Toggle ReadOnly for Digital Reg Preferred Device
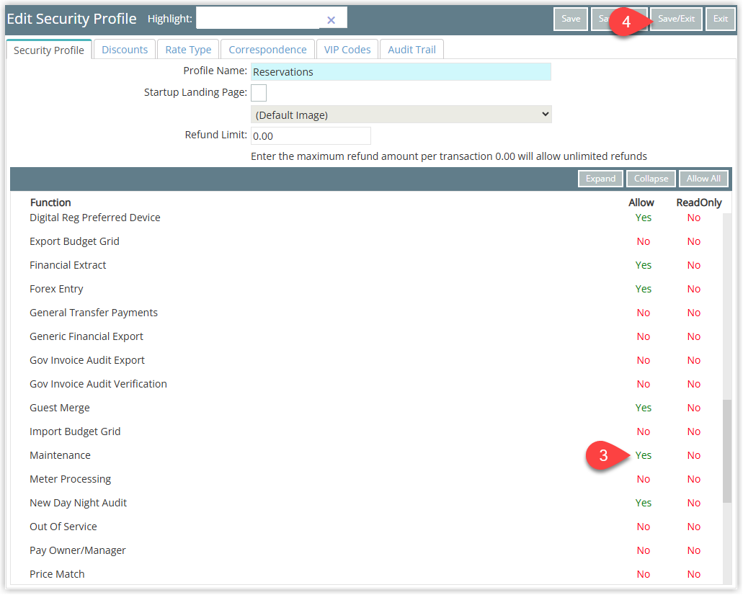This screenshot has height=595, width=743. tap(694, 218)
